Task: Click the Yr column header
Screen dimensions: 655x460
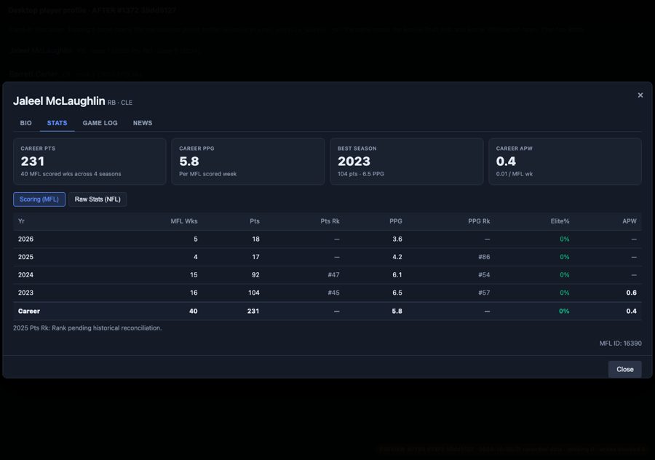Action: [21, 221]
